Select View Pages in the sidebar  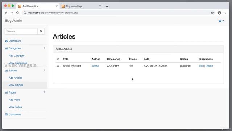click(15, 107)
